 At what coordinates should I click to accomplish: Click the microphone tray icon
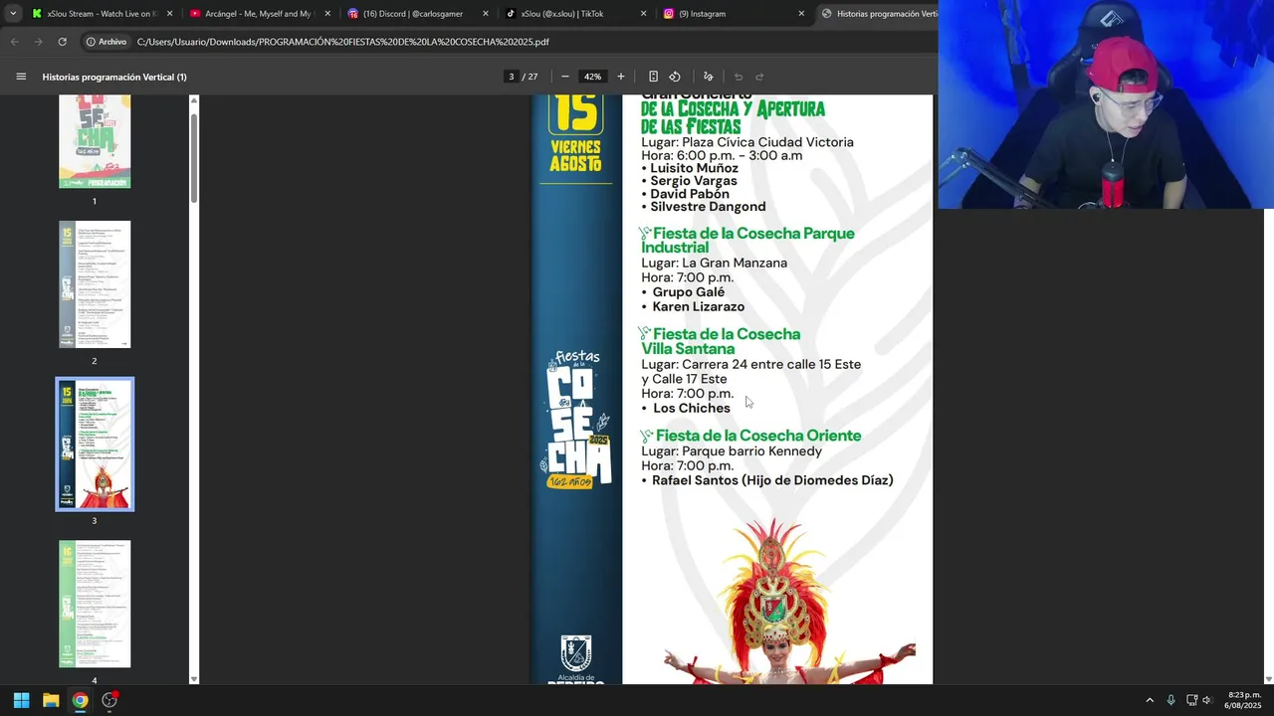tap(1170, 700)
